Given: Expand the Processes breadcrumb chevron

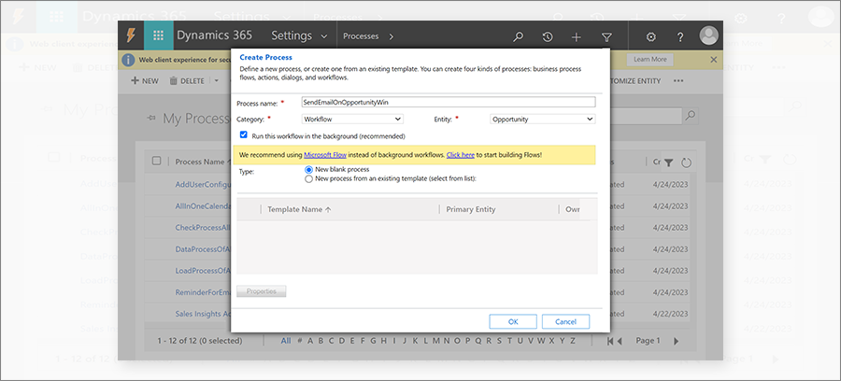Looking at the screenshot, I should pyautogui.click(x=391, y=36).
